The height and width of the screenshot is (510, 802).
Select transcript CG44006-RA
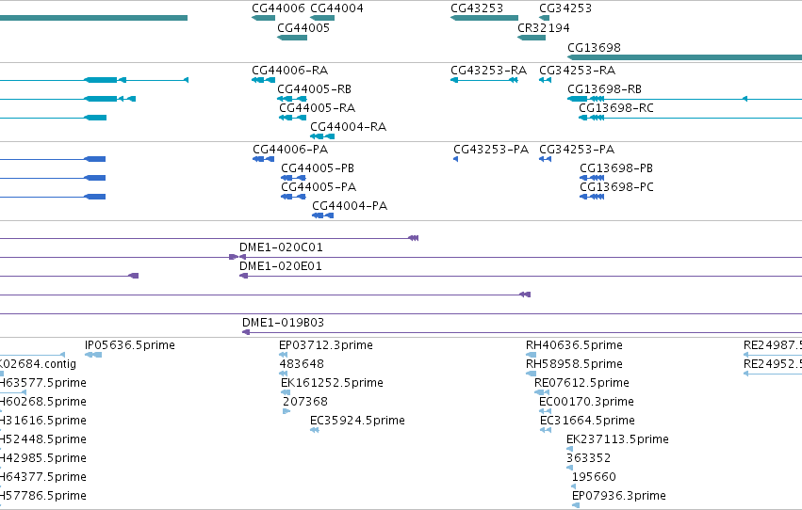pyautogui.click(x=290, y=70)
